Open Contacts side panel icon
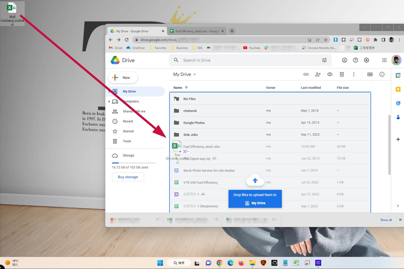 click(x=398, y=117)
